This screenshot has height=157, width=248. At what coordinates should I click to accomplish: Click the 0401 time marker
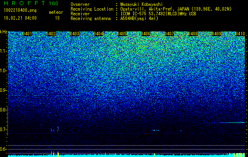(x=27, y=34)
